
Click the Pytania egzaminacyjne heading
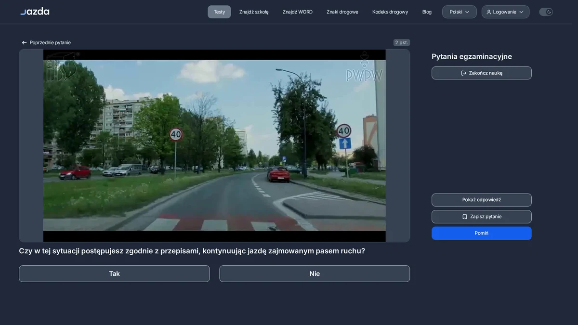472,56
